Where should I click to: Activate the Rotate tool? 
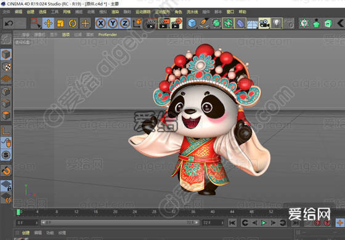73,23
